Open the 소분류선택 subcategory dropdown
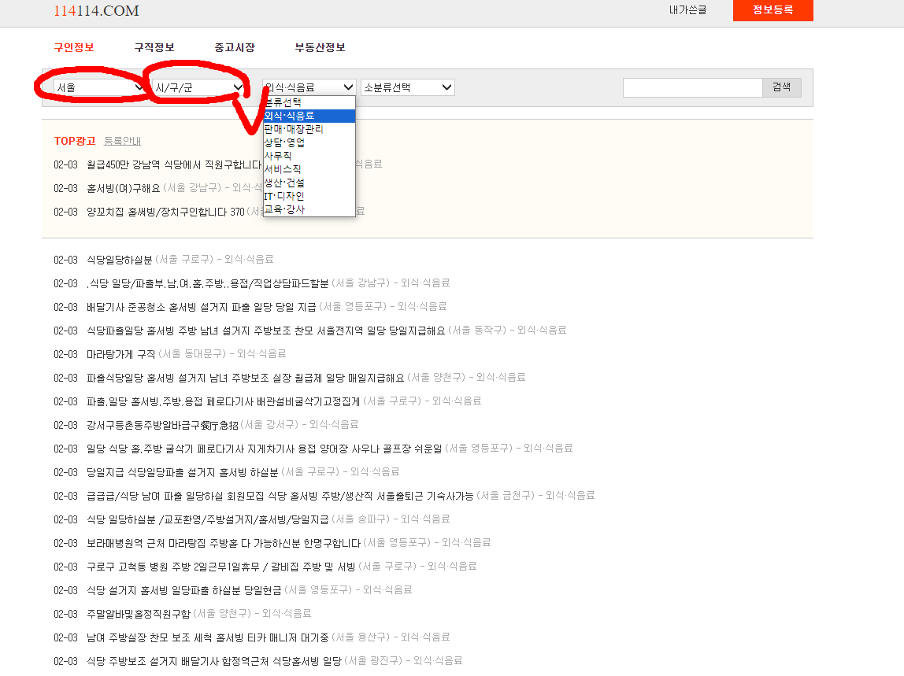This screenshot has height=676, width=904. click(407, 87)
